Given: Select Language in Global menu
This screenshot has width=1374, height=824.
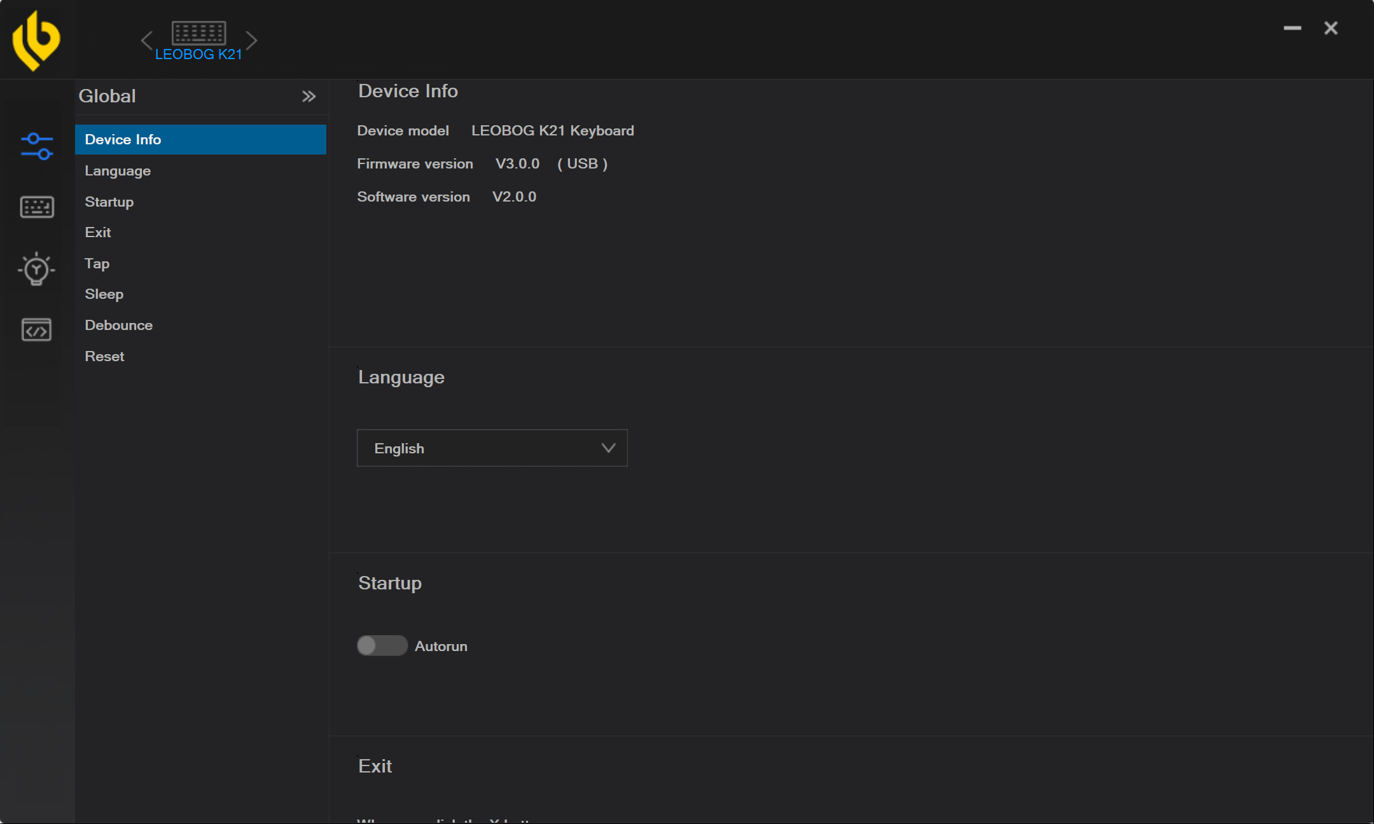Looking at the screenshot, I should click(200, 170).
